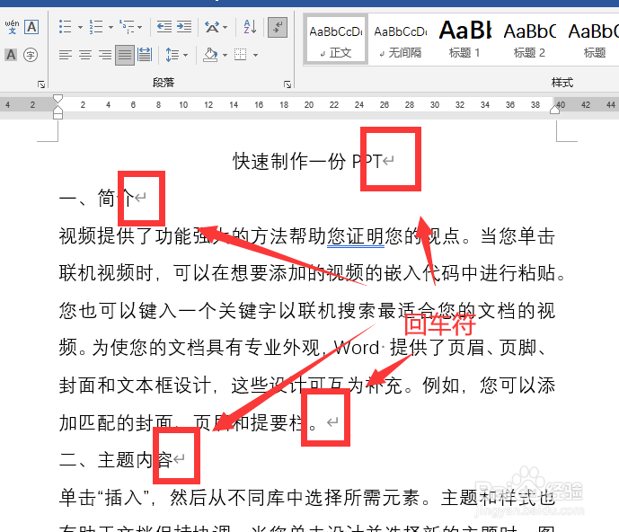Adjust right indent marker on ruler

(554, 110)
